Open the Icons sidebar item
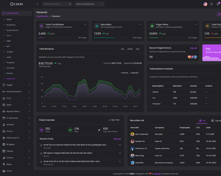221x176 pixels. (x=9, y=171)
